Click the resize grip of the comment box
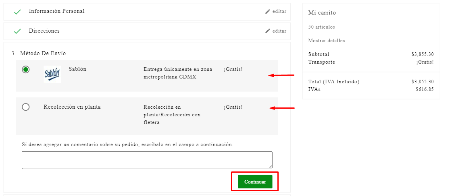The image size is (452, 196). (270, 166)
